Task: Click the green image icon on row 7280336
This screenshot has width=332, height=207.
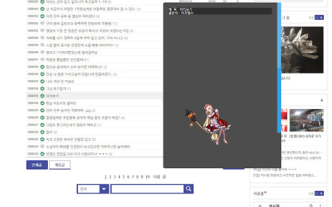Action: pyautogui.click(x=43, y=132)
